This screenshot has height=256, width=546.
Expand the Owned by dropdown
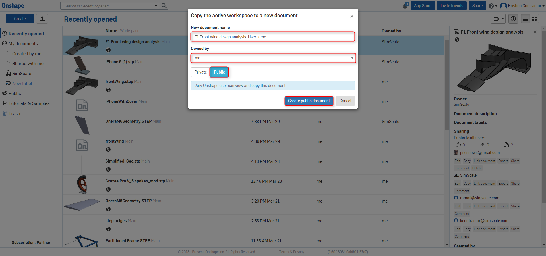pyautogui.click(x=273, y=58)
